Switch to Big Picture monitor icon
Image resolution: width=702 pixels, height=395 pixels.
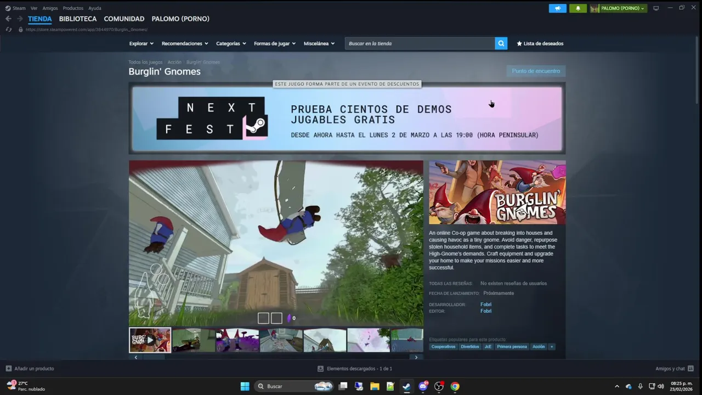coord(655,8)
